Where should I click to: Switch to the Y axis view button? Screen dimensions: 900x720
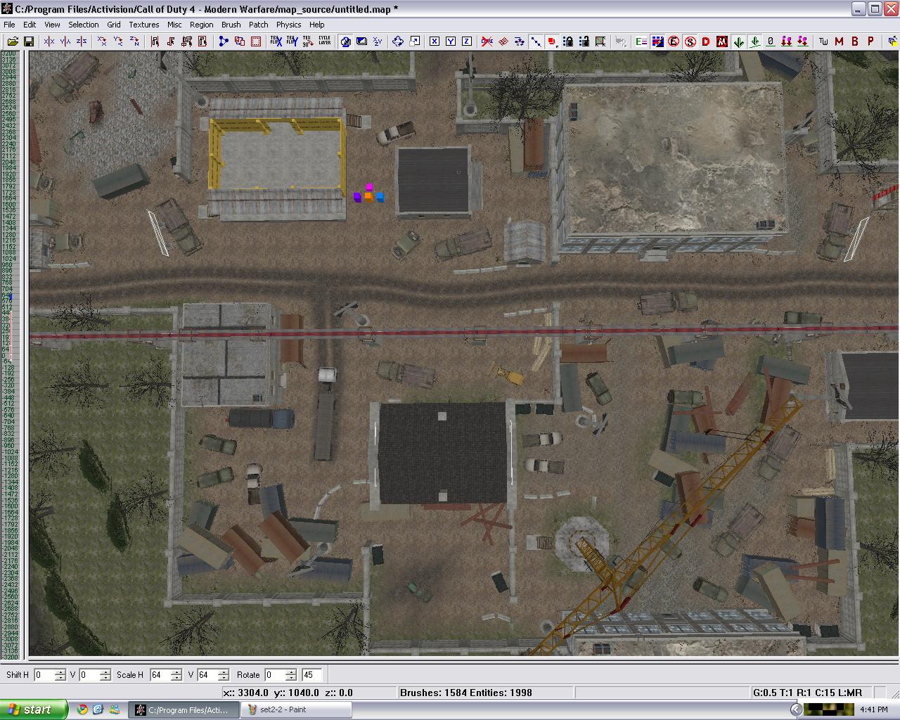tap(451, 41)
